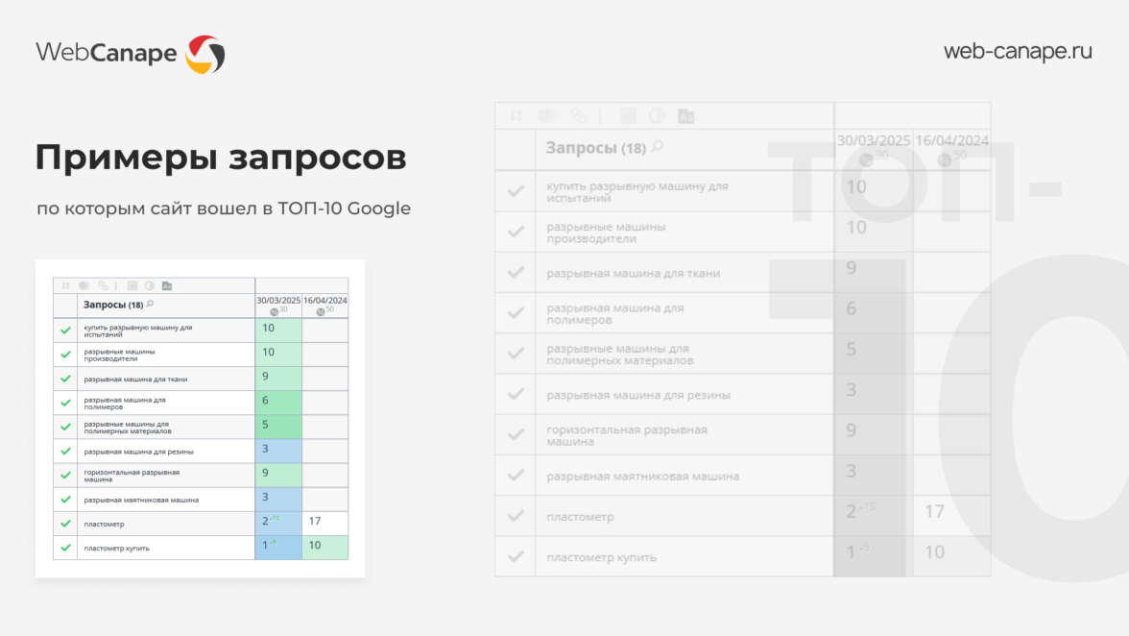Select query горизонтальная разрывная машина

click(131, 476)
